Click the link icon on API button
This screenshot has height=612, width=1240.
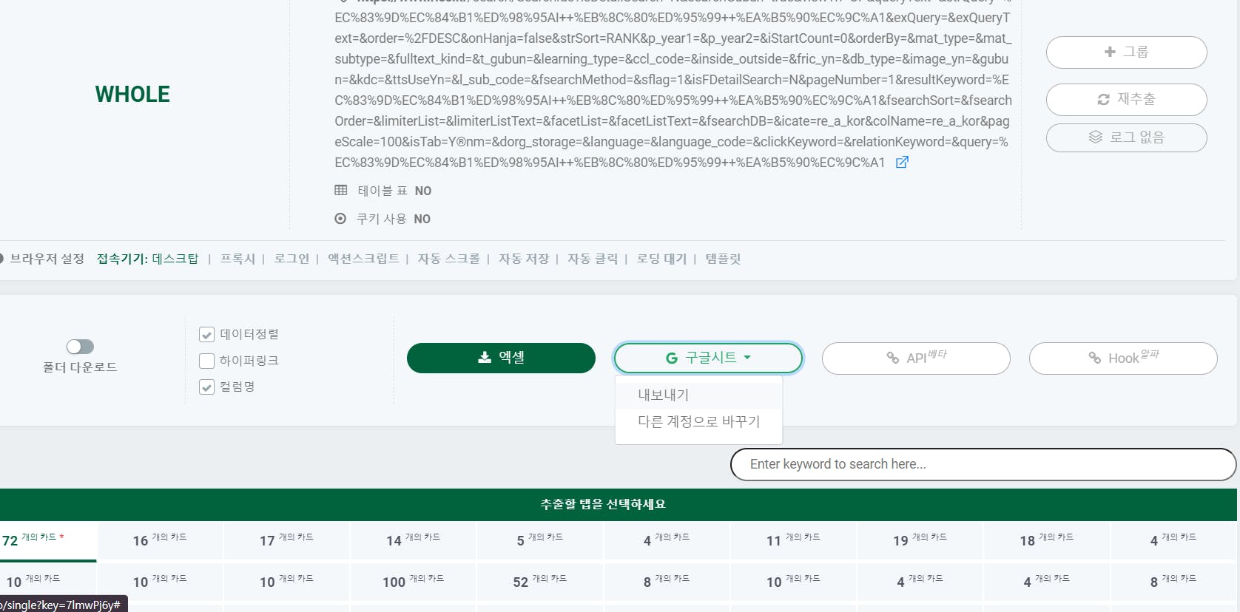(x=892, y=358)
